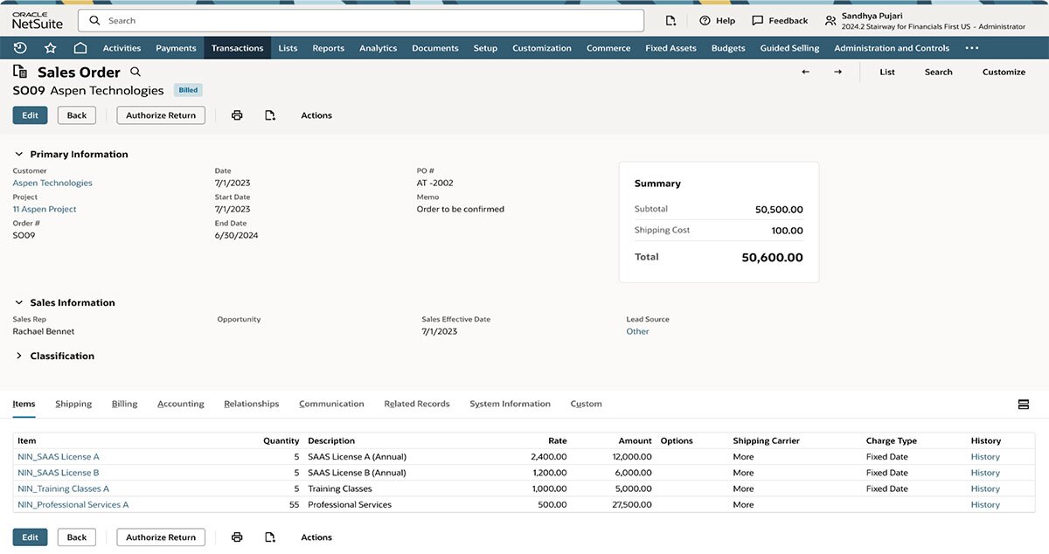The width and height of the screenshot is (1049, 554).
Task: Click the List link in header
Action: (887, 72)
